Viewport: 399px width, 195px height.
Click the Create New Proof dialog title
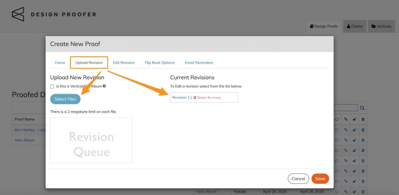click(75, 44)
